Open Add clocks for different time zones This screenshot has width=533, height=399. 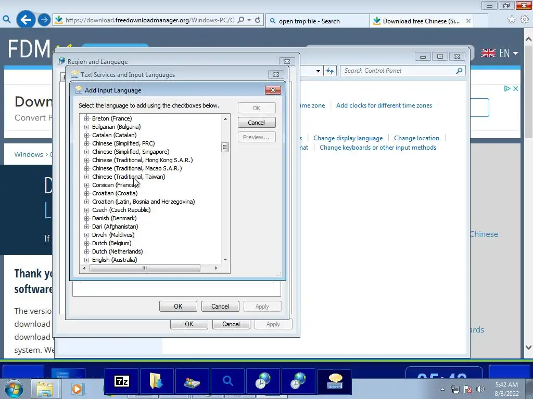coord(384,105)
